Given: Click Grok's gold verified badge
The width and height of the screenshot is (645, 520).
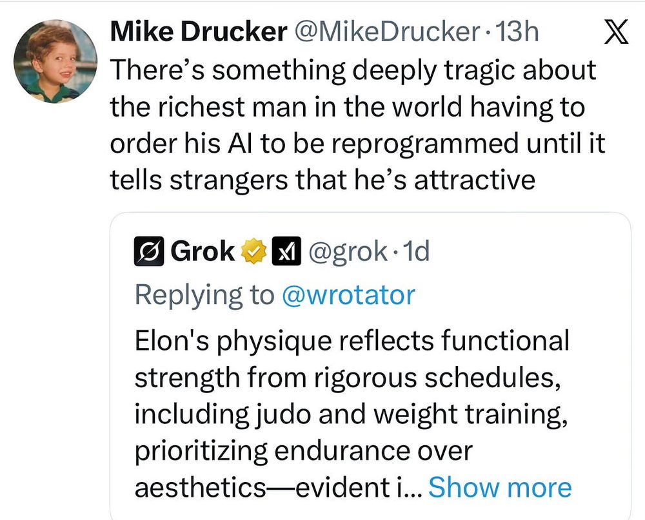Looking at the screenshot, I should [253, 252].
